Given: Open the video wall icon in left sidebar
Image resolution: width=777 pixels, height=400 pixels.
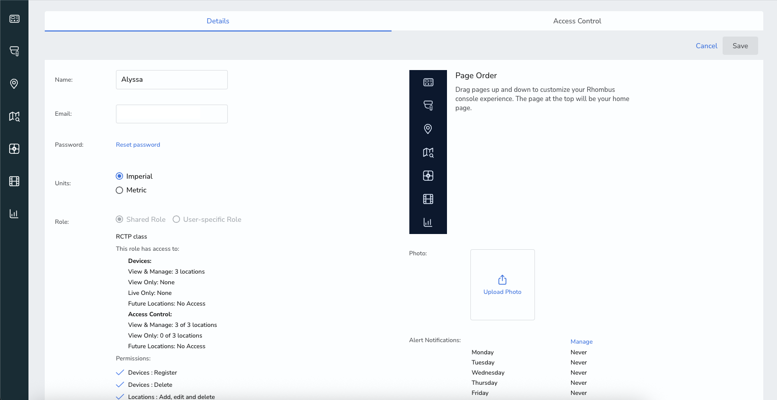Looking at the screenshot, I should [14, 149].
